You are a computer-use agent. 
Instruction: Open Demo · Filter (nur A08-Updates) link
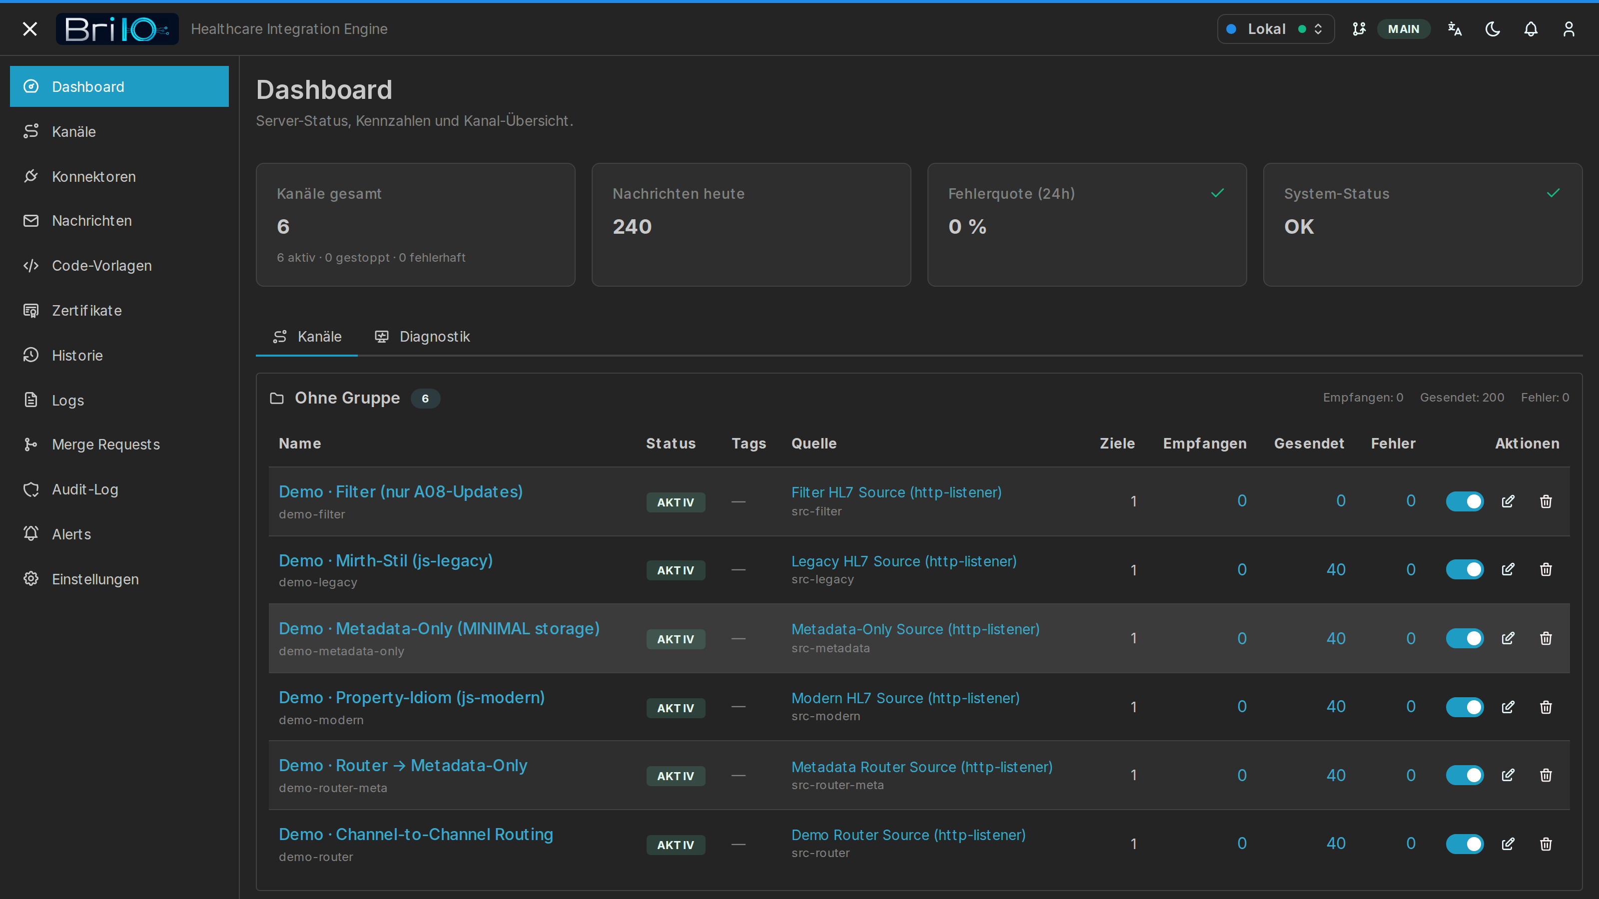coord(400,492)
